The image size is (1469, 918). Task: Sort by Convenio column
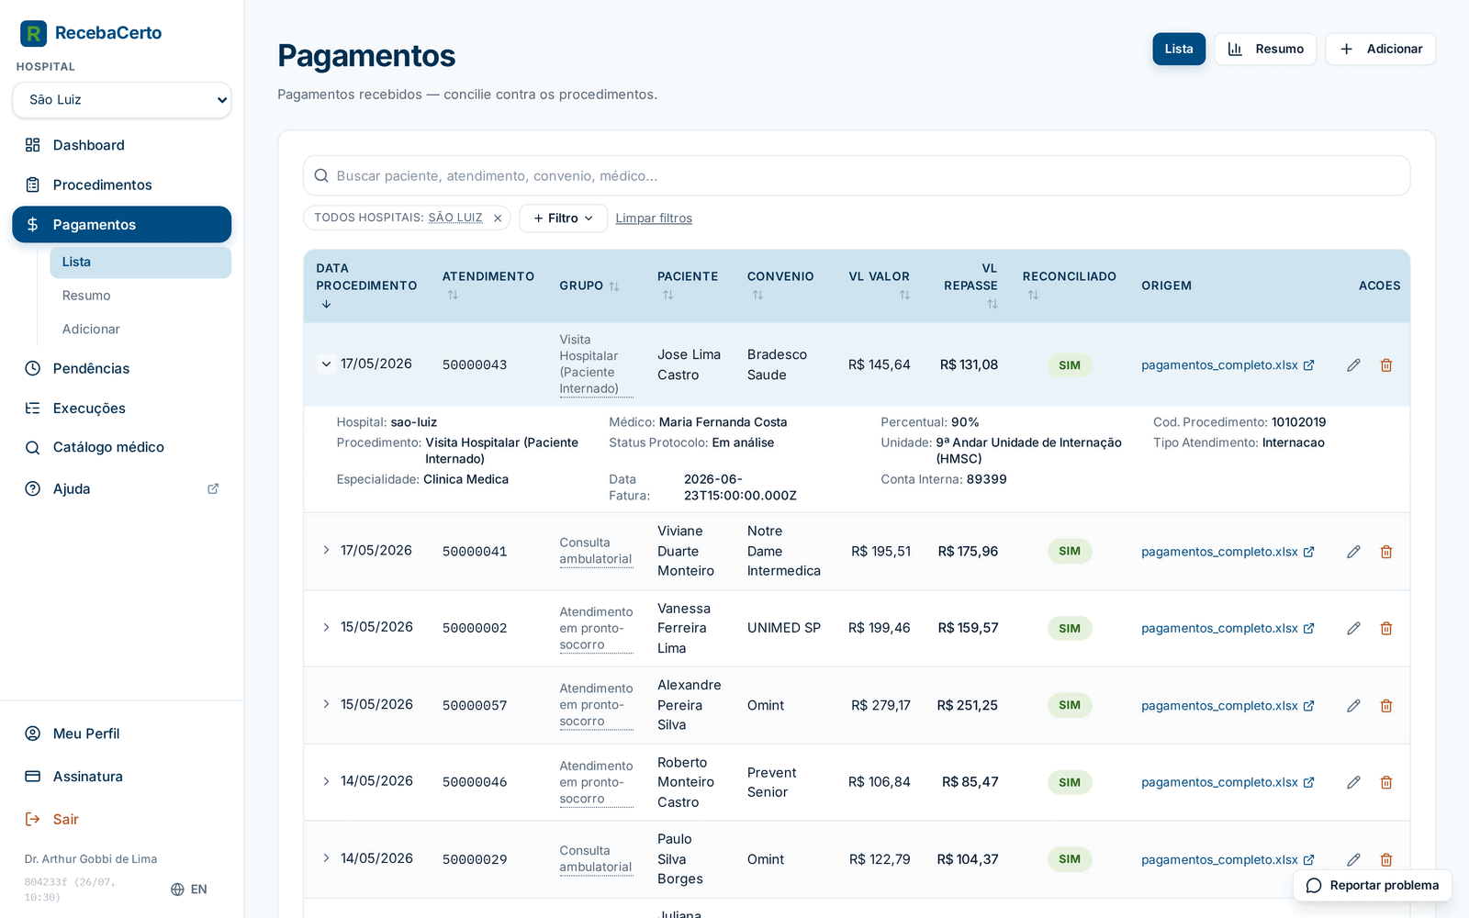point(780,285)
